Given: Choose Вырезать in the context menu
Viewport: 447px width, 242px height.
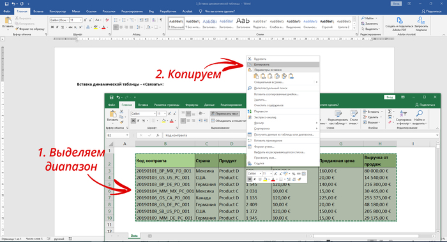Looking at the screenshot, I should coord(283,59).
